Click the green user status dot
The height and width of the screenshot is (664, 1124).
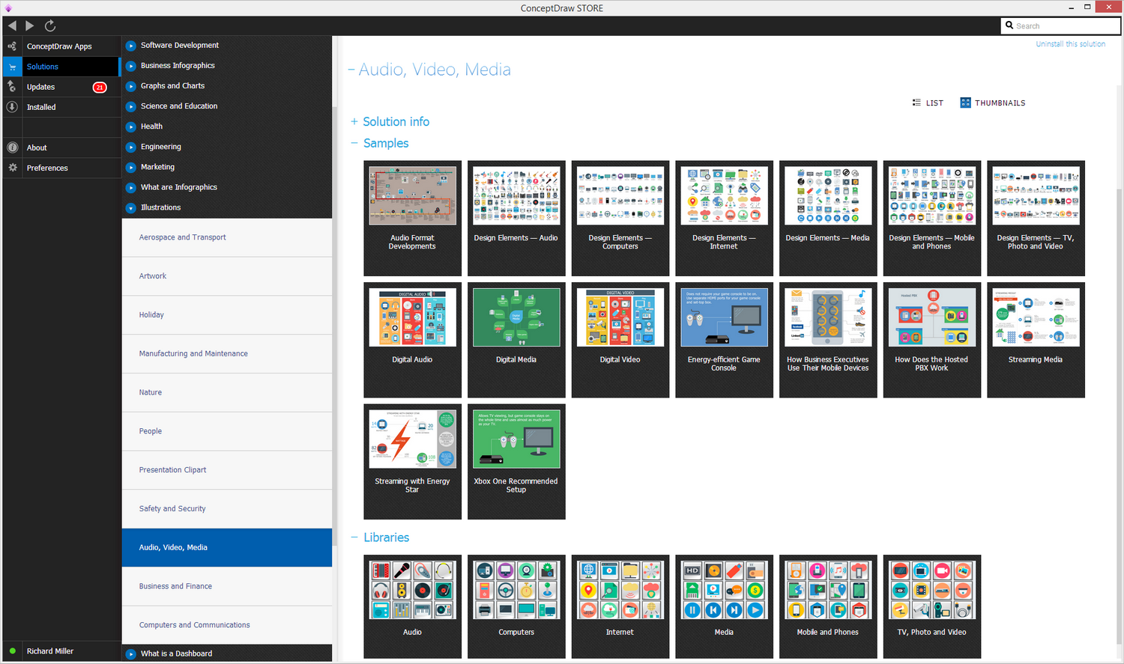(12, 651)
